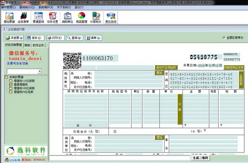Toggle the 金额反算单价 checkbox

tap(224, 37)
